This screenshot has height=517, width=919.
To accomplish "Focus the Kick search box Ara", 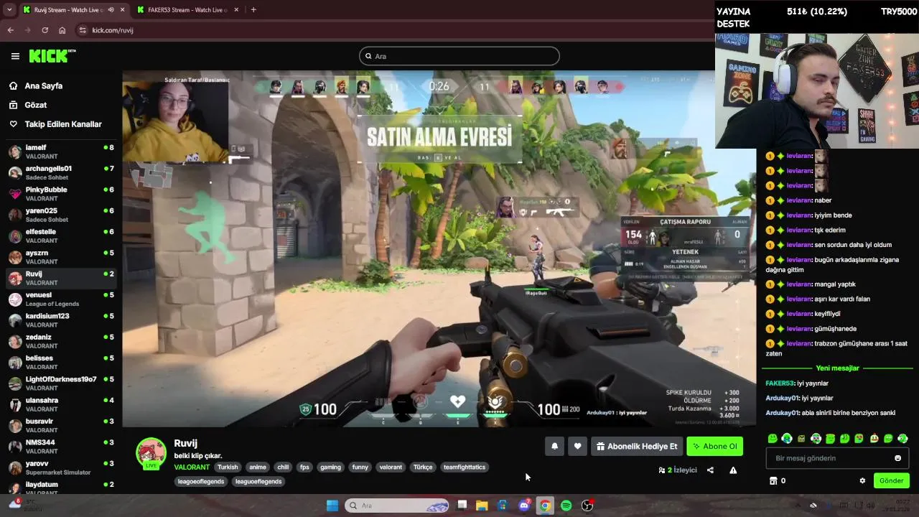I will [459, 56].
